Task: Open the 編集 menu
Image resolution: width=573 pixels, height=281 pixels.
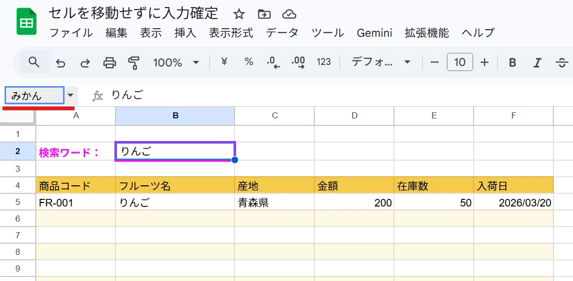Action: coord(117,33)
